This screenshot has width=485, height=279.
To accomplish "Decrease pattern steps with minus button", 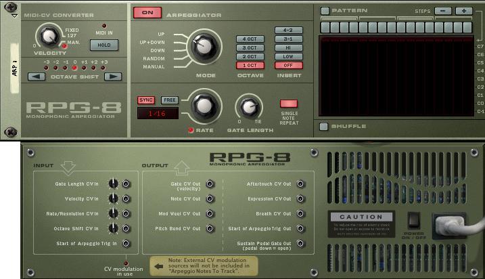I will coord(443,11).
